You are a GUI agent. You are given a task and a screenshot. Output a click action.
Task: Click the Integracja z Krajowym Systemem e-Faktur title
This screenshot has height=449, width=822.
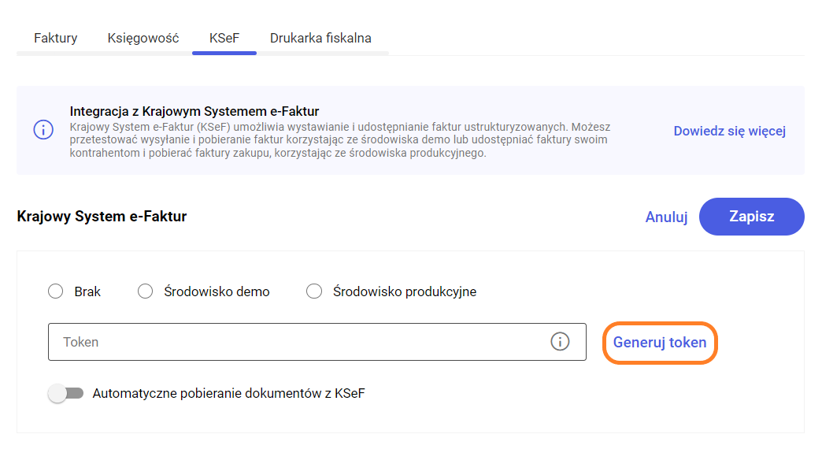coord(194,111)
